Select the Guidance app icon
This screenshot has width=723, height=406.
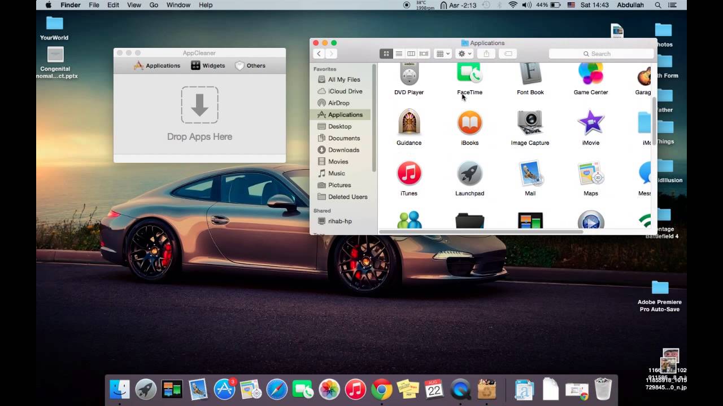pyautogui.click(x=409, y=122)
